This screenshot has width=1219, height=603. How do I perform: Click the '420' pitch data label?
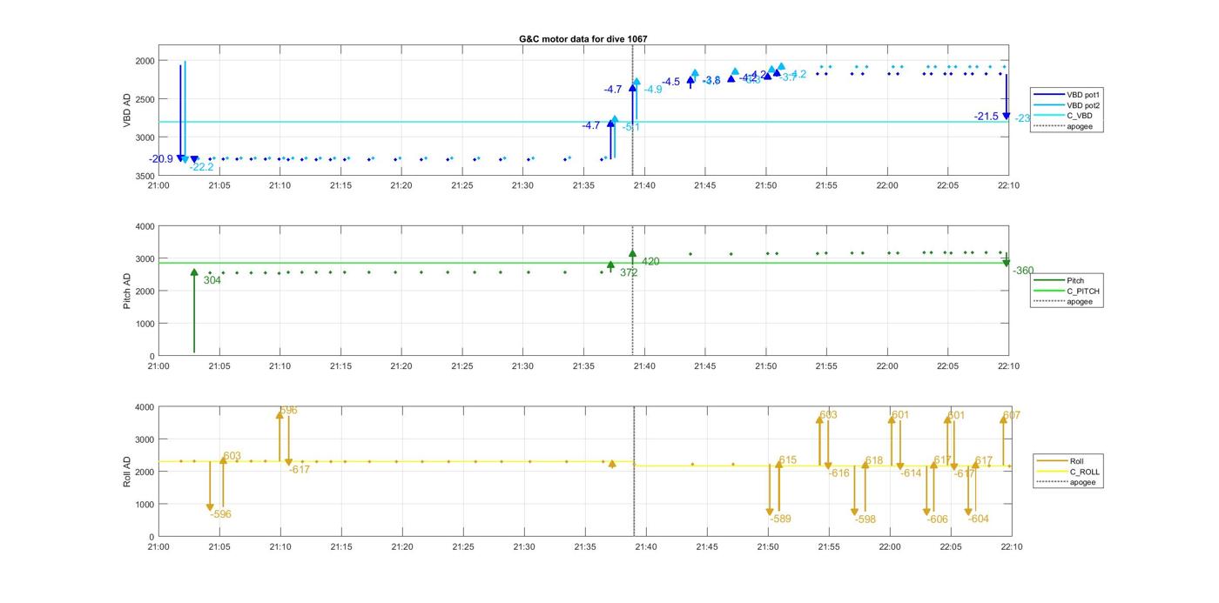[x=650, y=261]
